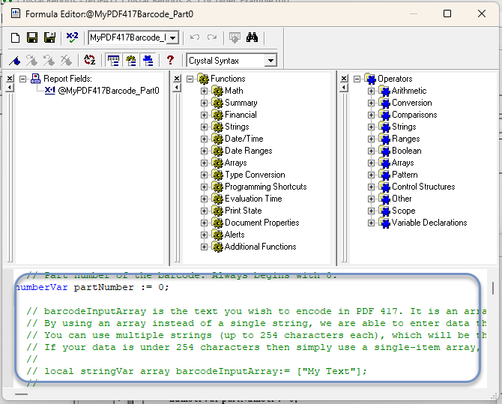Toggle bookmark with blue flag icon
Image resolution: width=502 pixels, height=404 pixels.
[x=15, y=60]
